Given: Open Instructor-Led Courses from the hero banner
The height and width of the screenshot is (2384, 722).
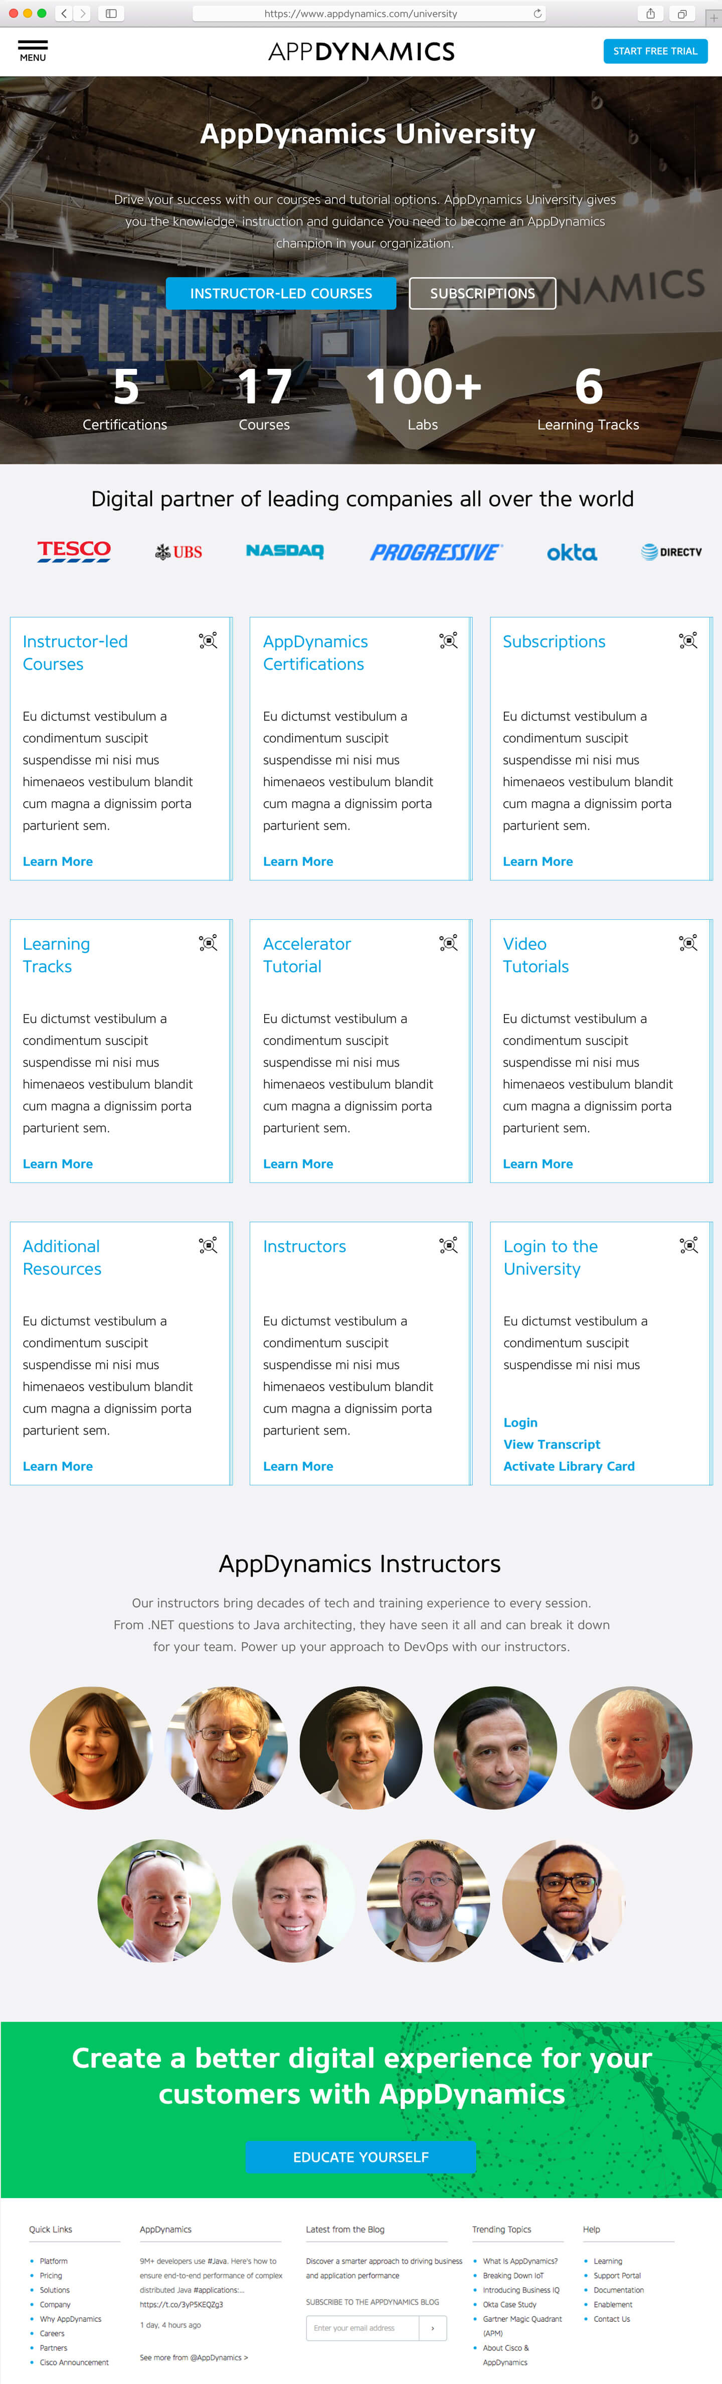Looking at the screenshot, I should (x=281, y=293).
